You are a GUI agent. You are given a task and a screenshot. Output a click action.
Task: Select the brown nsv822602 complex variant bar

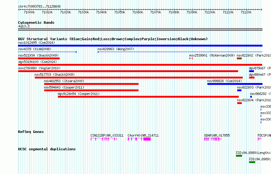coord(239,58)
